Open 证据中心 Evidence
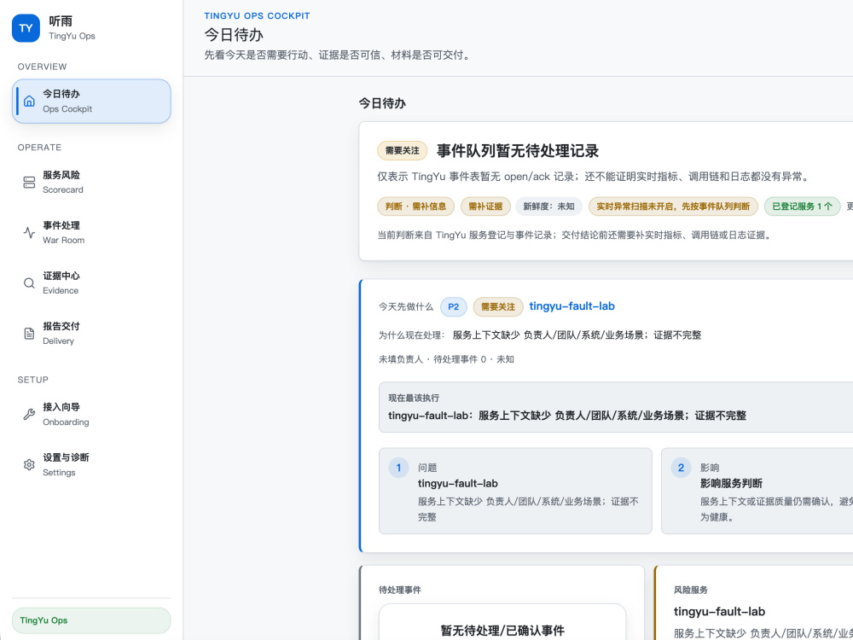 point(91,283)
